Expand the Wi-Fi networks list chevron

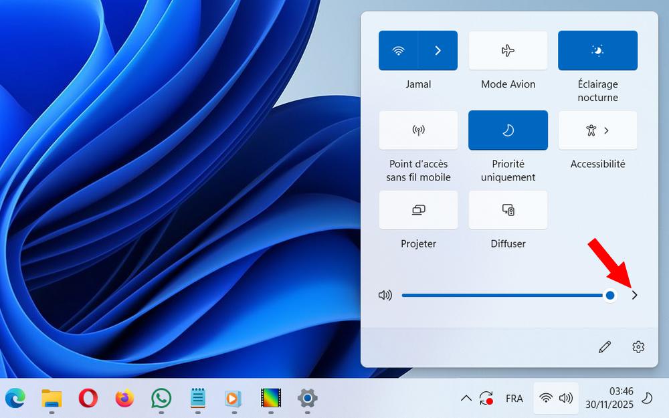coord(438,51)
